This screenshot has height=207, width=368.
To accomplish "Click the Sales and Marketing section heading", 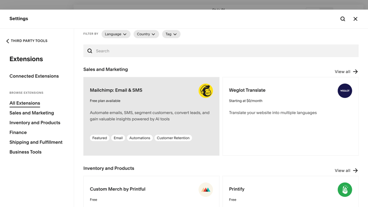I will point(106,69).
